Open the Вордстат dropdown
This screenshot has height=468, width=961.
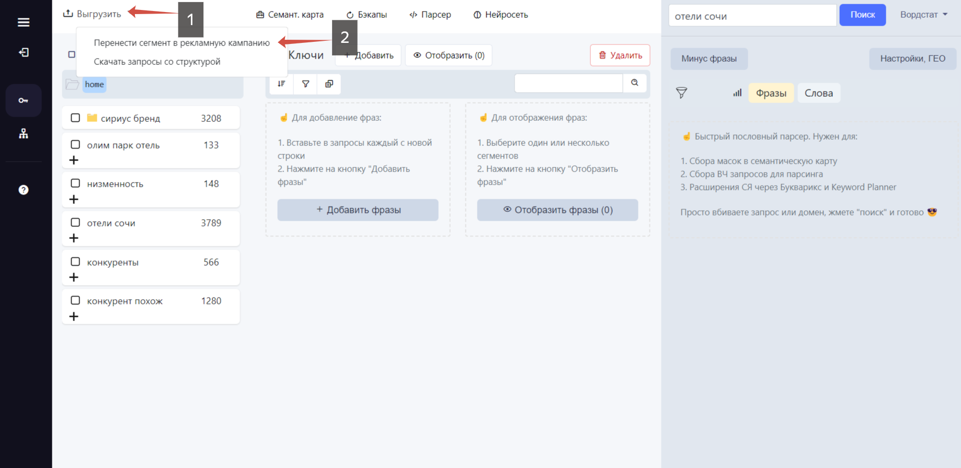point(923,15)
